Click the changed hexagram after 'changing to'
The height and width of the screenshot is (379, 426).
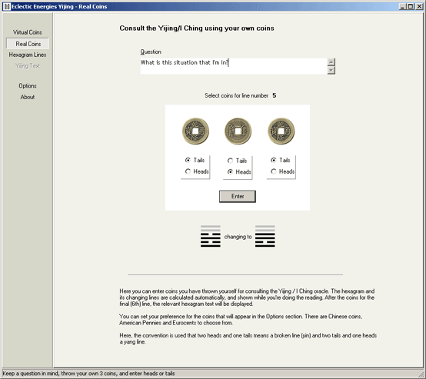click(x=265, y=236)
